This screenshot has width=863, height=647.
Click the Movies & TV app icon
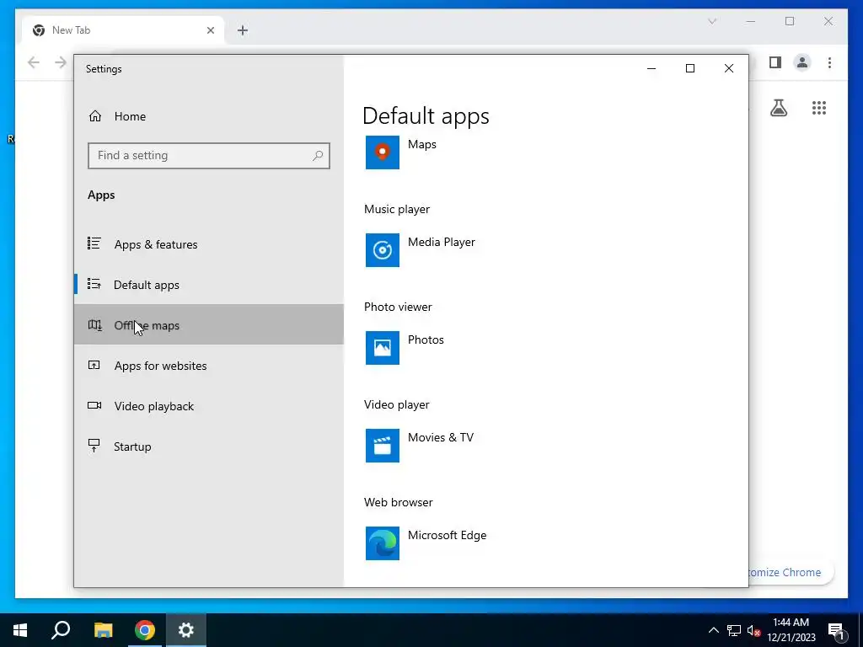pos(383,446)
